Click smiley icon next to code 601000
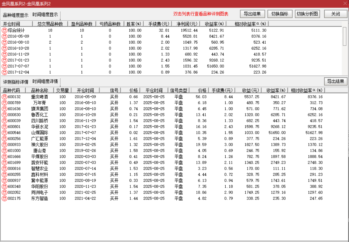 (5, 151)
